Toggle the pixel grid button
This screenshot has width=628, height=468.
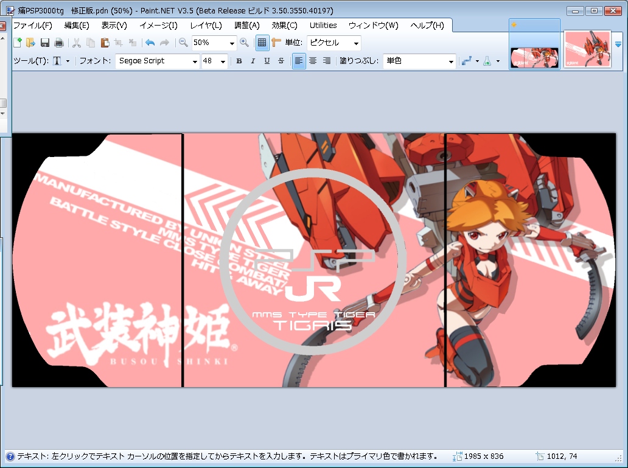(x=262, y=43)
